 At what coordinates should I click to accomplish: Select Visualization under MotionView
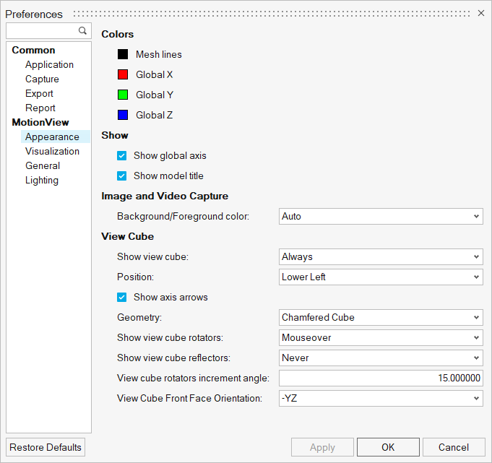pyautogui.click(x=52, y=151)
